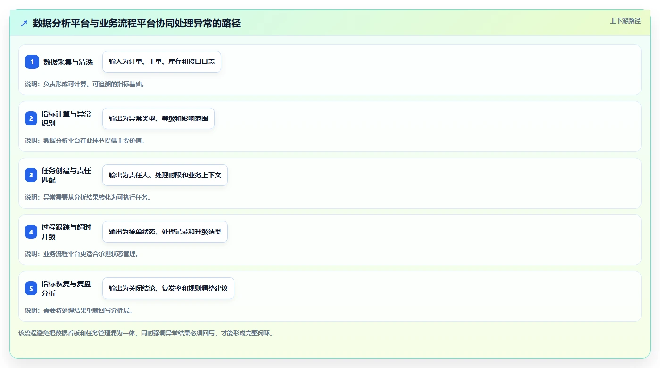Click the step 3 number badge
Screen dimensions: 660x368
(x=31, y=175)
